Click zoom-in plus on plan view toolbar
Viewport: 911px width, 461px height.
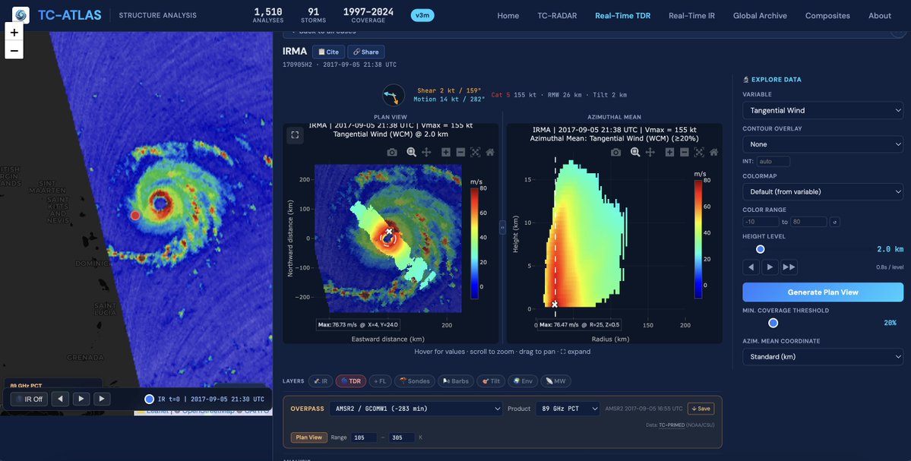(446, 152)
